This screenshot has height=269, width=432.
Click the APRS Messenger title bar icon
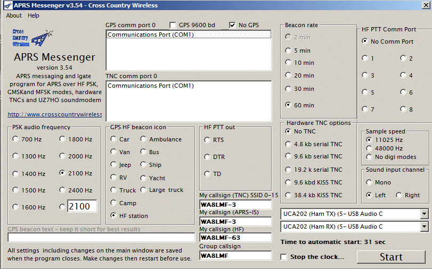[x=9, y=5]
